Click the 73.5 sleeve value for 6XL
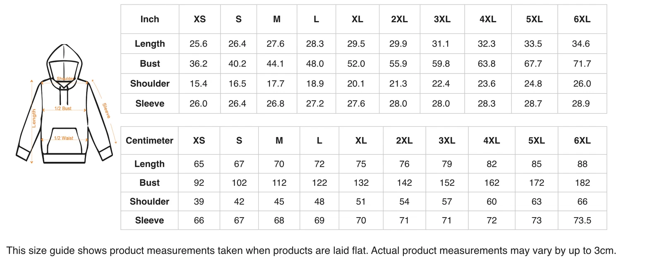 coord(582,220)
